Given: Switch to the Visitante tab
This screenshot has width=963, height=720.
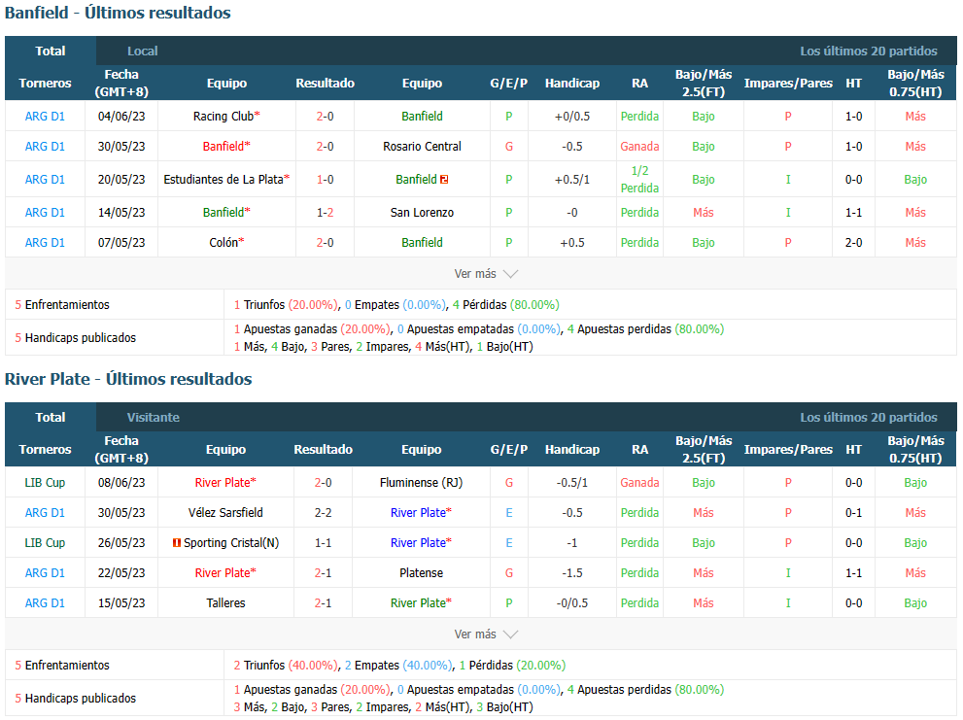Looking at the screenshot, I should [153, 417].
